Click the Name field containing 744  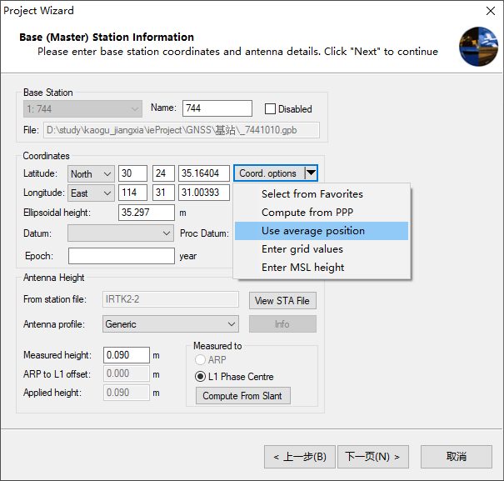217,108
